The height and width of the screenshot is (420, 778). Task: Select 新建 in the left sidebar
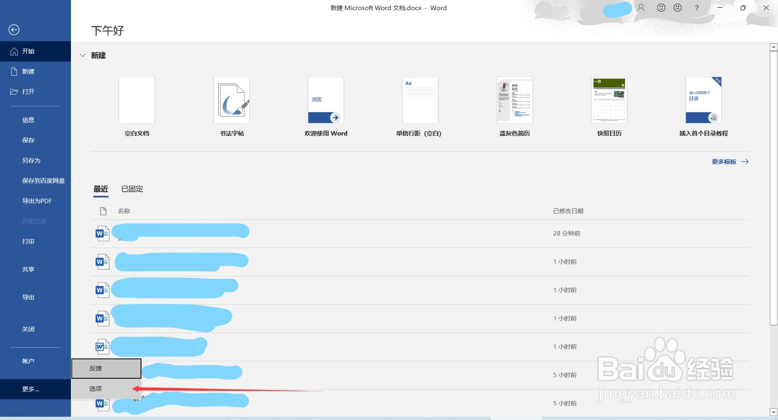[35, 71]
